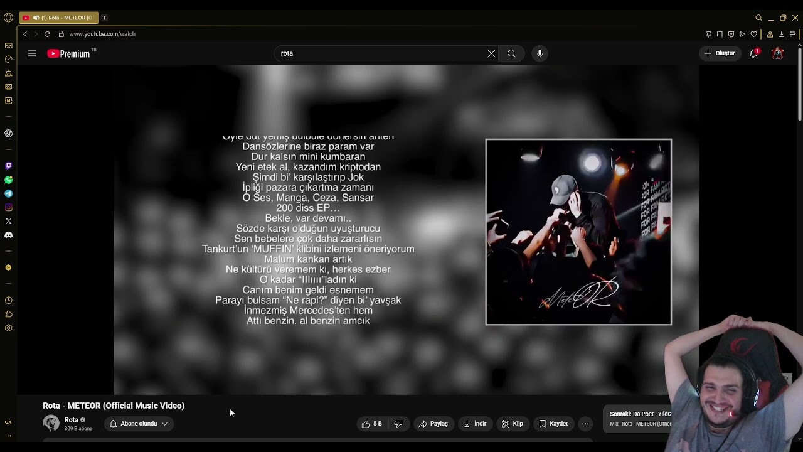Open the YouTube hamburger guide menu

click(32, 53)
